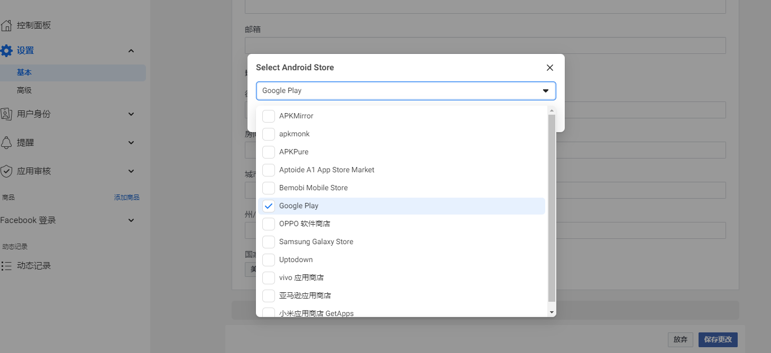Check the APKPure checkbox
Viewport: 771px width, 353px height.
[269, 152]
